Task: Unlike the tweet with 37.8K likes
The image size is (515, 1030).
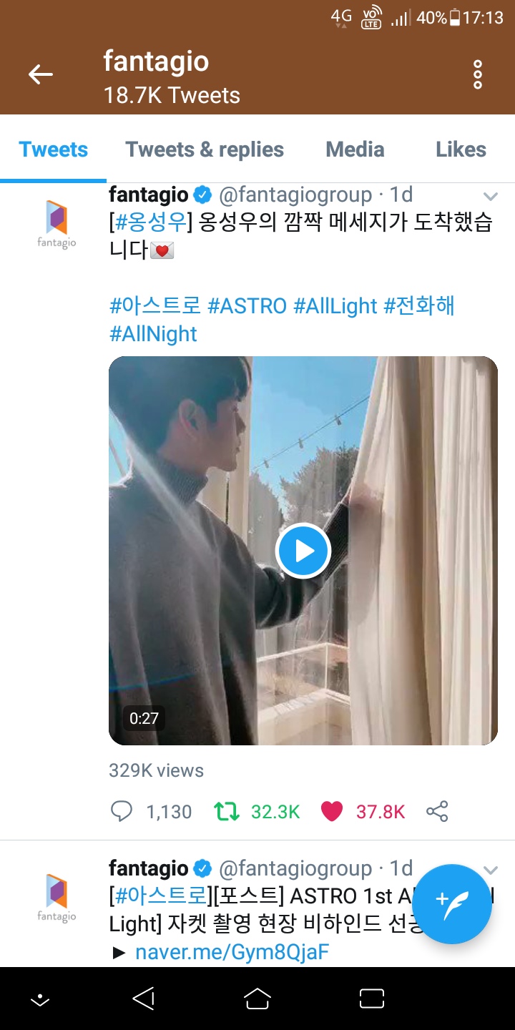Action: [x=332, y=811]
